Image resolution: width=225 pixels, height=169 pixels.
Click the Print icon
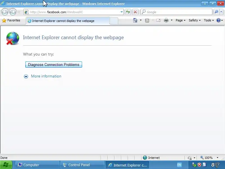(166, 20)
